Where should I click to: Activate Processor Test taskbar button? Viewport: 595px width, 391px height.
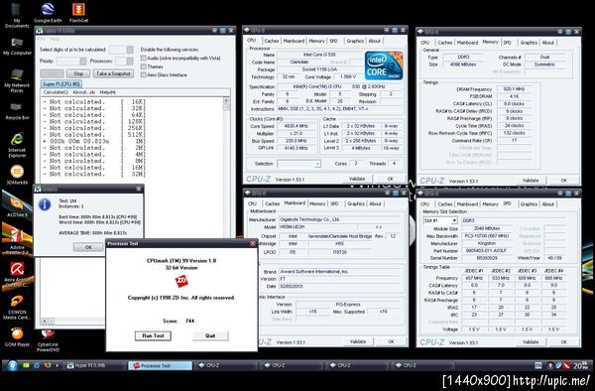(160, 365)
